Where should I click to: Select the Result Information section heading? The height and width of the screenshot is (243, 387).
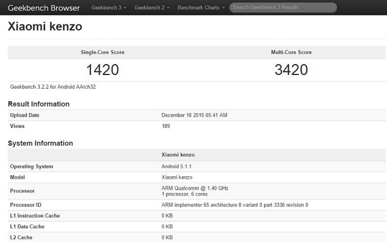(x=39, y=104)
